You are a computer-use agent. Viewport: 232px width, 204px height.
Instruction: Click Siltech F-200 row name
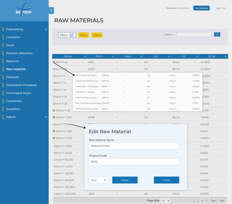tap(61, 124)
